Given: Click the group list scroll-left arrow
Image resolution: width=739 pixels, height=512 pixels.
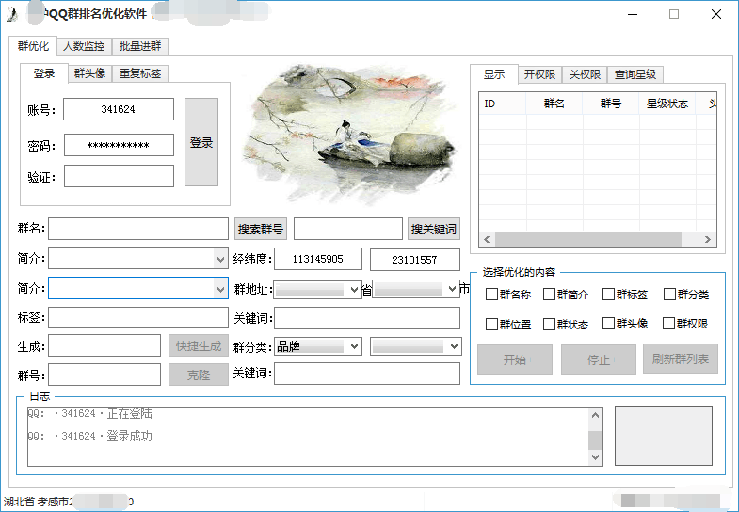Looking at the screenshot, I should click(487, 239).
